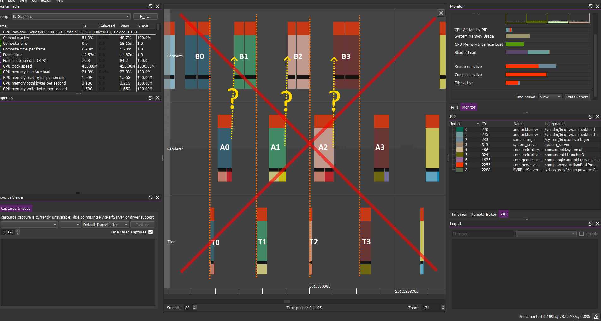Close the Monitor panel

coord(597,6)
